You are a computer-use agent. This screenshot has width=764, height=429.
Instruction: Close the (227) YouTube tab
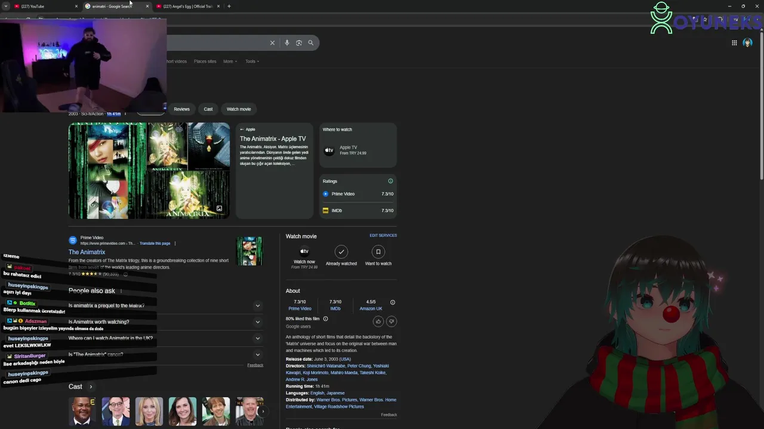(x=76, y=6)
